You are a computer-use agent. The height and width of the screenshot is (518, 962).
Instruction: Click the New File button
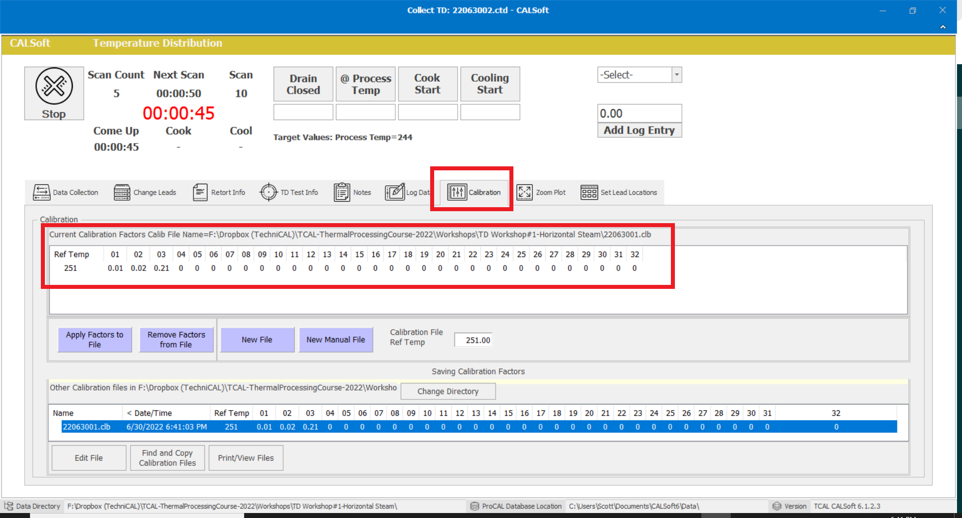[x=257, y=340]
